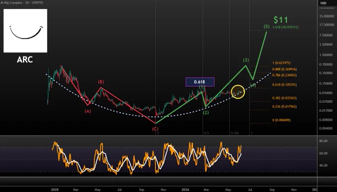Click the green wave (2) label

click(x=206, y=113)
